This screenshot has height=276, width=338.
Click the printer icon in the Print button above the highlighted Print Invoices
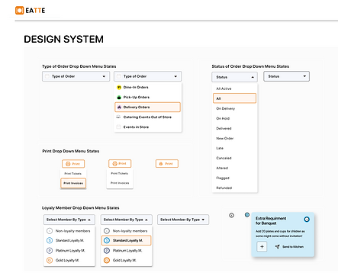68,164
